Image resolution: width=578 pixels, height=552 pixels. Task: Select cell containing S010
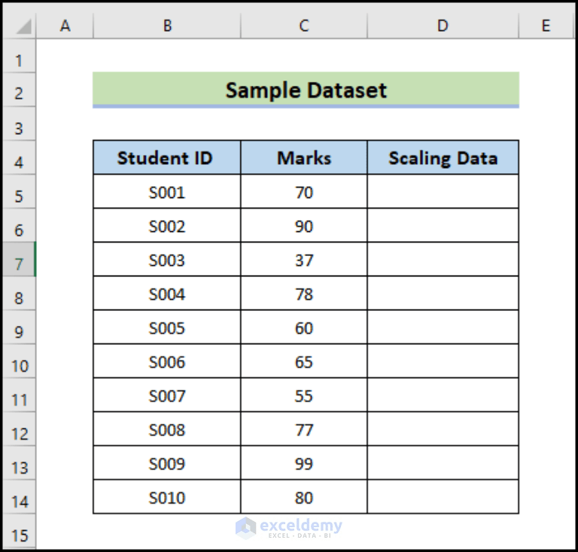point(167,497)
